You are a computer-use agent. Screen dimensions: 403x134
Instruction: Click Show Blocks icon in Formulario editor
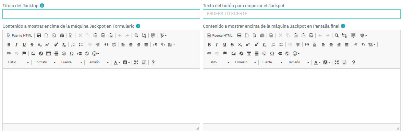(144, 62)
